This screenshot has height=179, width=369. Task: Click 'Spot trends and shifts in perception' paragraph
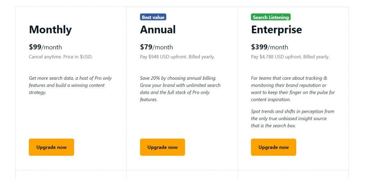[x=293, y=119]
